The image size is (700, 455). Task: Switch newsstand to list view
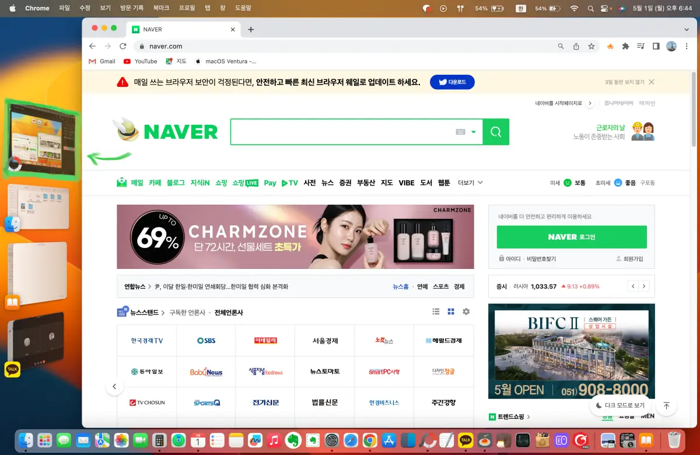[x=436, y=311]
